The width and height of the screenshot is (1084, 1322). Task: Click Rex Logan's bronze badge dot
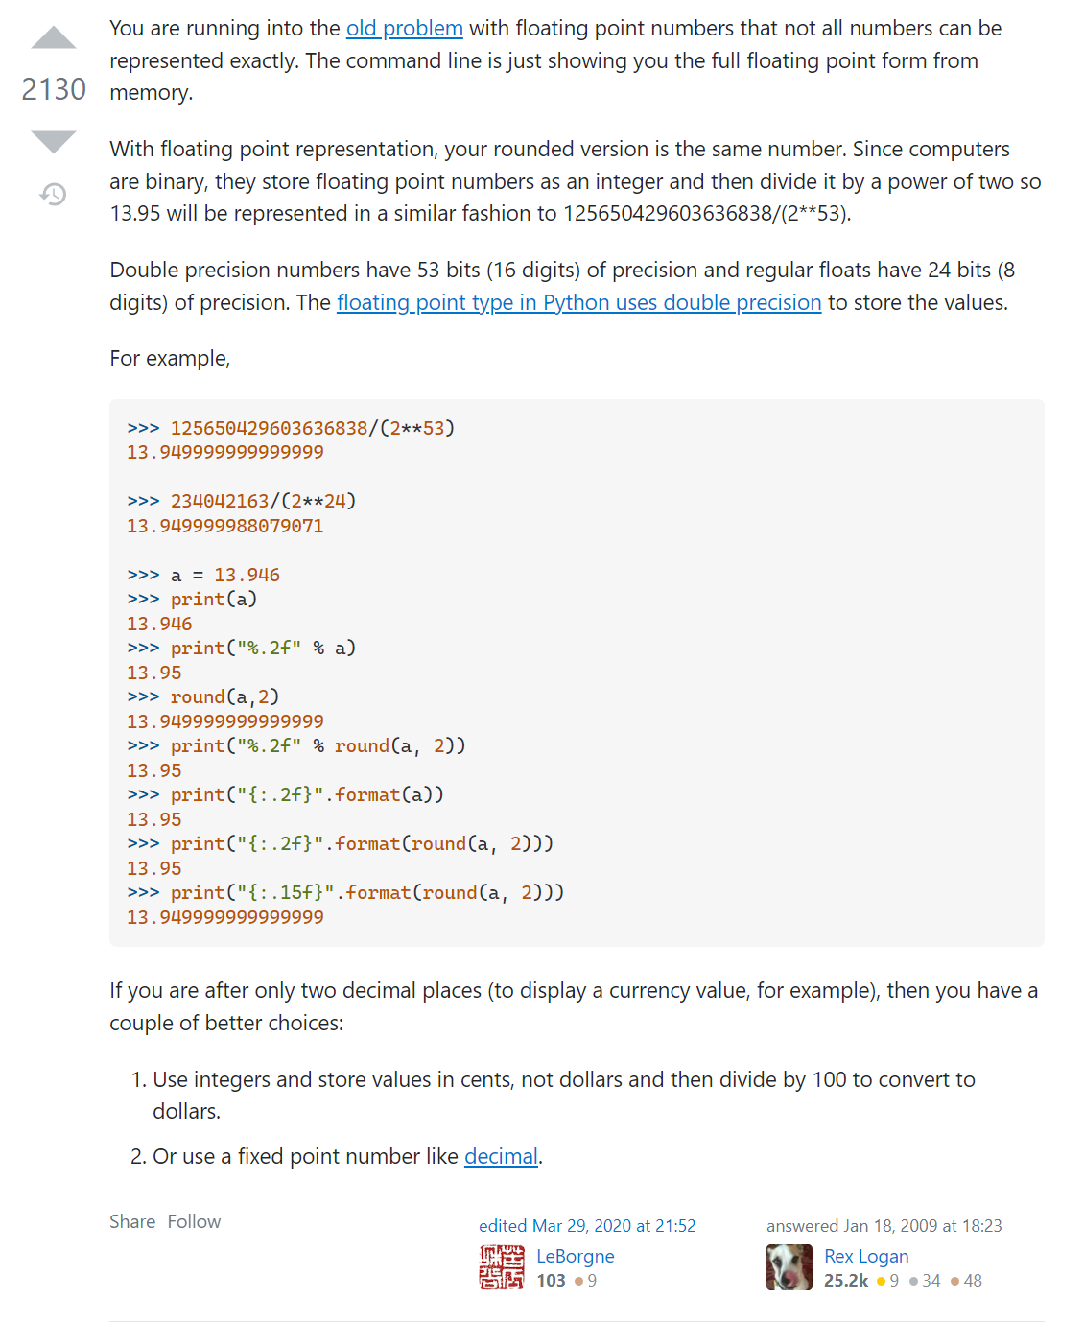(x=954, y=1281)
